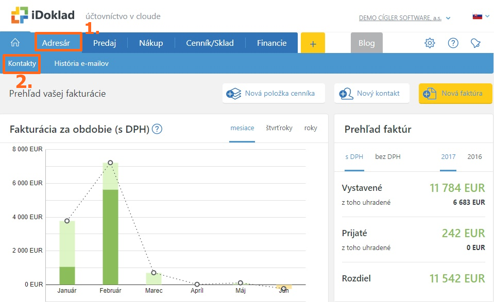494x302 pixels.
Task: Click the Nová faktúra button
Action: 455,94
